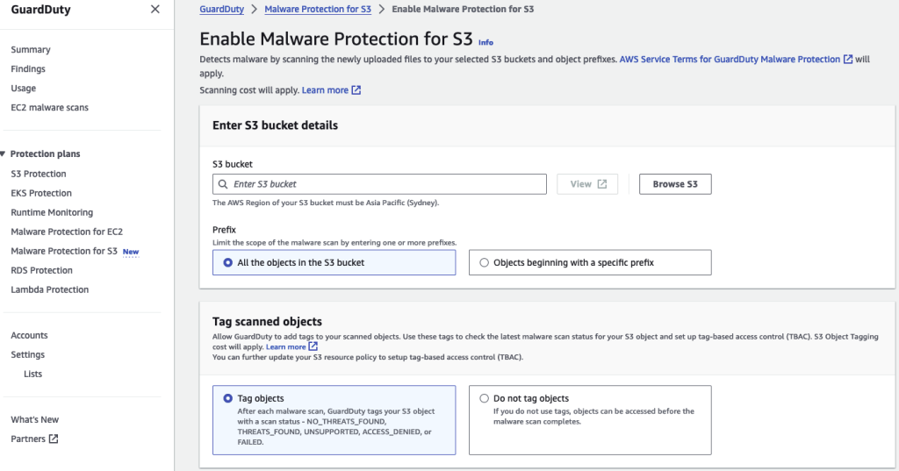Click the Enter S3 bucket input field
This screenshot has height=471, width=899.
379,184
